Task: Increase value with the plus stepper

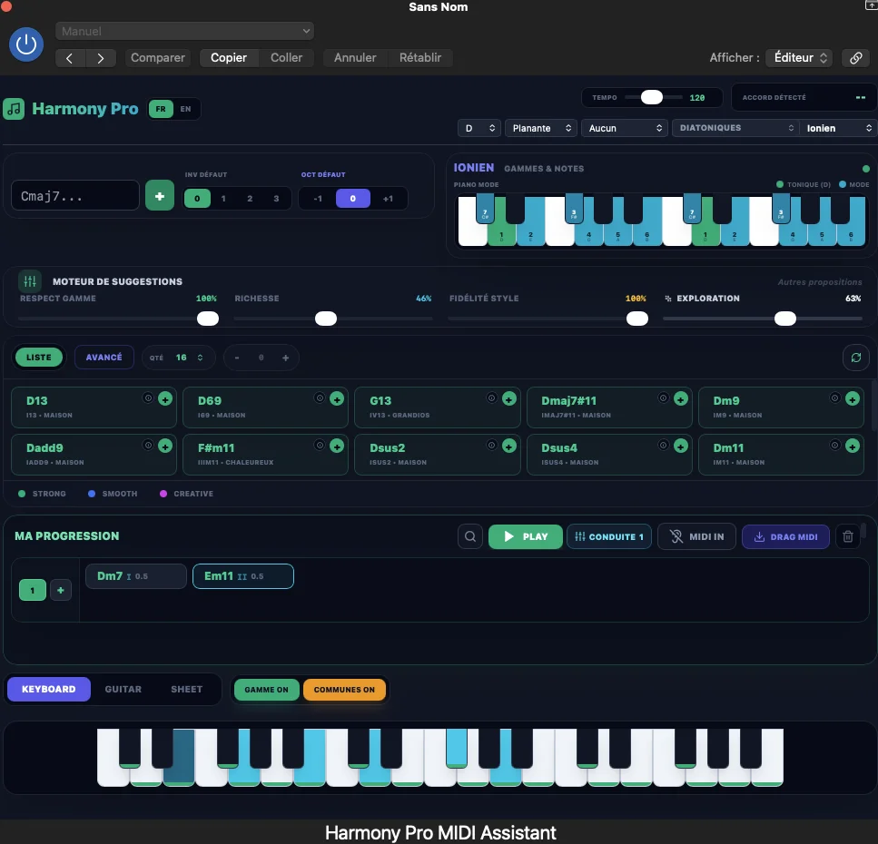Action: click(286, 358)
